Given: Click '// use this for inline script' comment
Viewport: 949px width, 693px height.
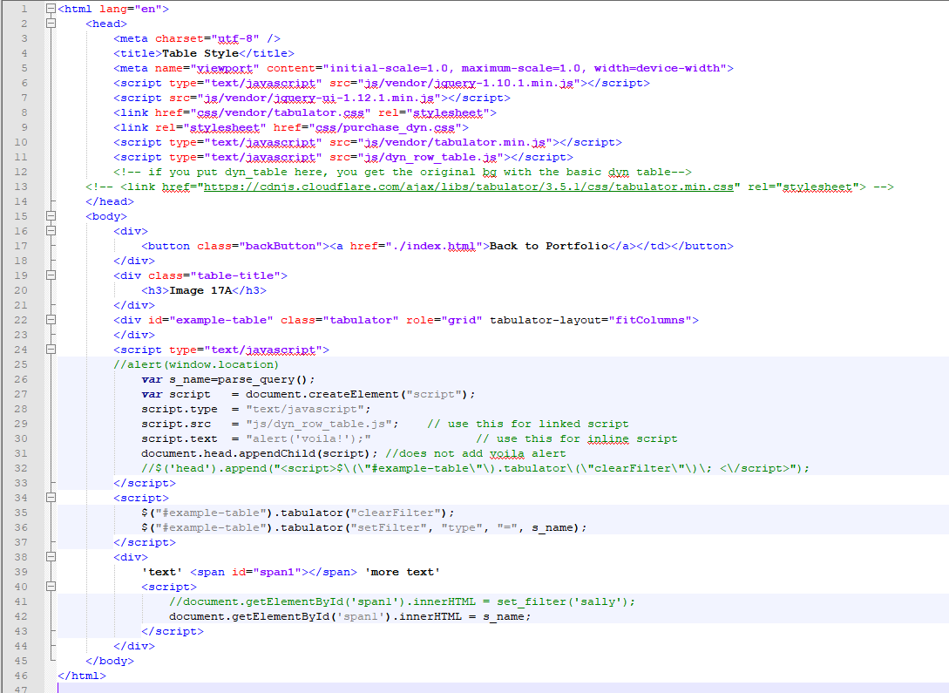Looking at the screenshot, I should tap(577, 438).
